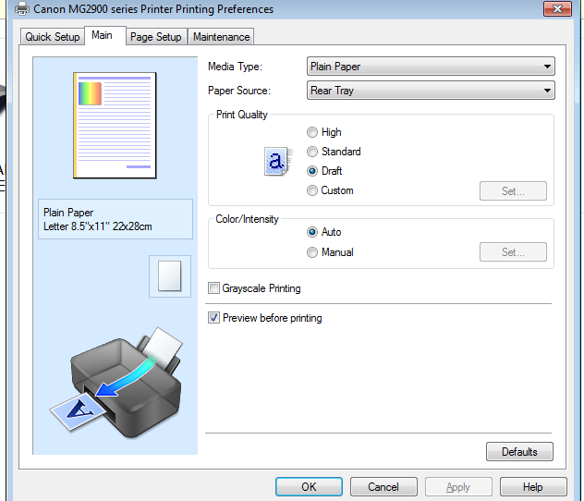Enable Grayscale Printing checkbox

[213, 287]
